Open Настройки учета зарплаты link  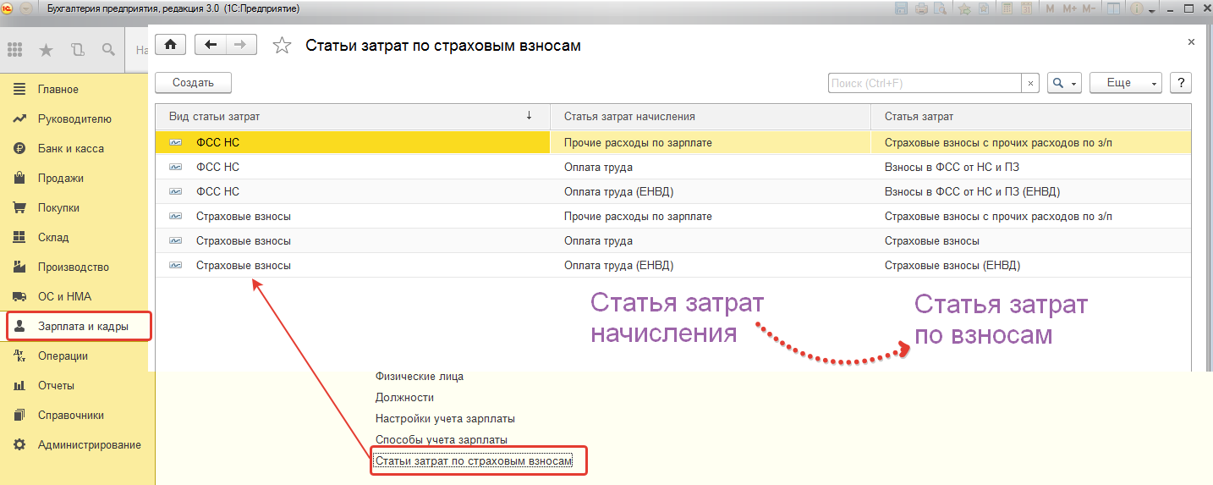(x=445, y=418)
